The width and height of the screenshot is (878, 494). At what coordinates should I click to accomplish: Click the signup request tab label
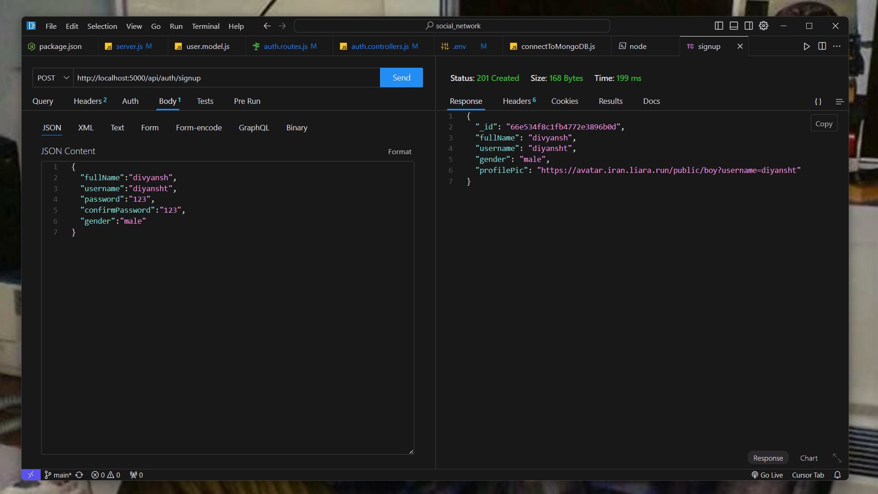[709, 46]
